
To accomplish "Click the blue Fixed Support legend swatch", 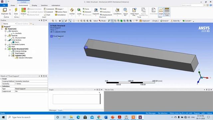I will [52, 36].
